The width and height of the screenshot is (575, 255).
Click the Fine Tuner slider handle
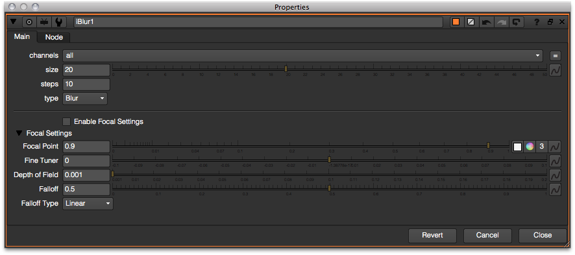pos(329,160)
